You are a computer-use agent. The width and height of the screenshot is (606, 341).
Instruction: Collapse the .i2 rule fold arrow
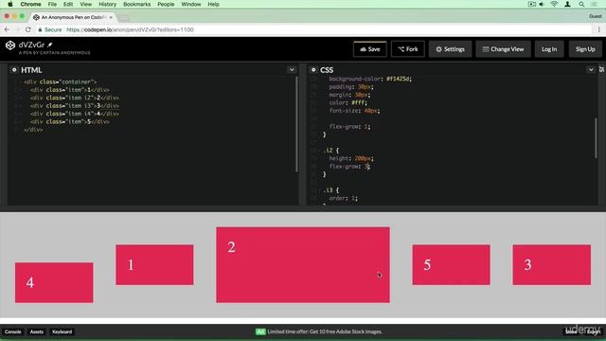(319, 151)
